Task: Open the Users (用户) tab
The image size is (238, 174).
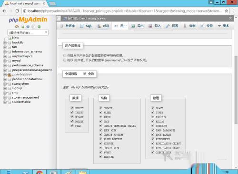Action: [x=120, y=26]
